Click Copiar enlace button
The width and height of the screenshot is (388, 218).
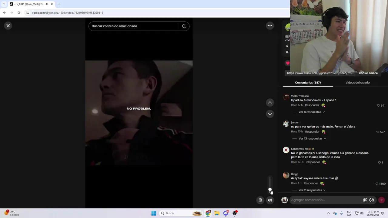tap(368, 73)
